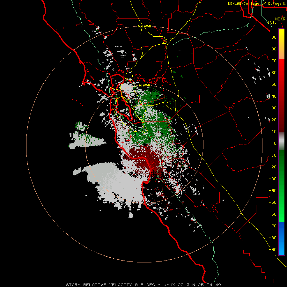Click the positive 60 scale label
Image resolution: width=287 pixels, height=287 pixels.
click(274, 72)
